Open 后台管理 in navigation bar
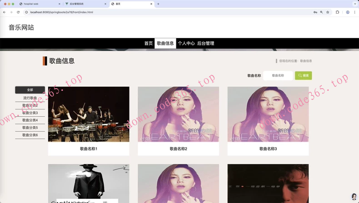The width and height of the screenshot is (359, 203). (205, 43)
